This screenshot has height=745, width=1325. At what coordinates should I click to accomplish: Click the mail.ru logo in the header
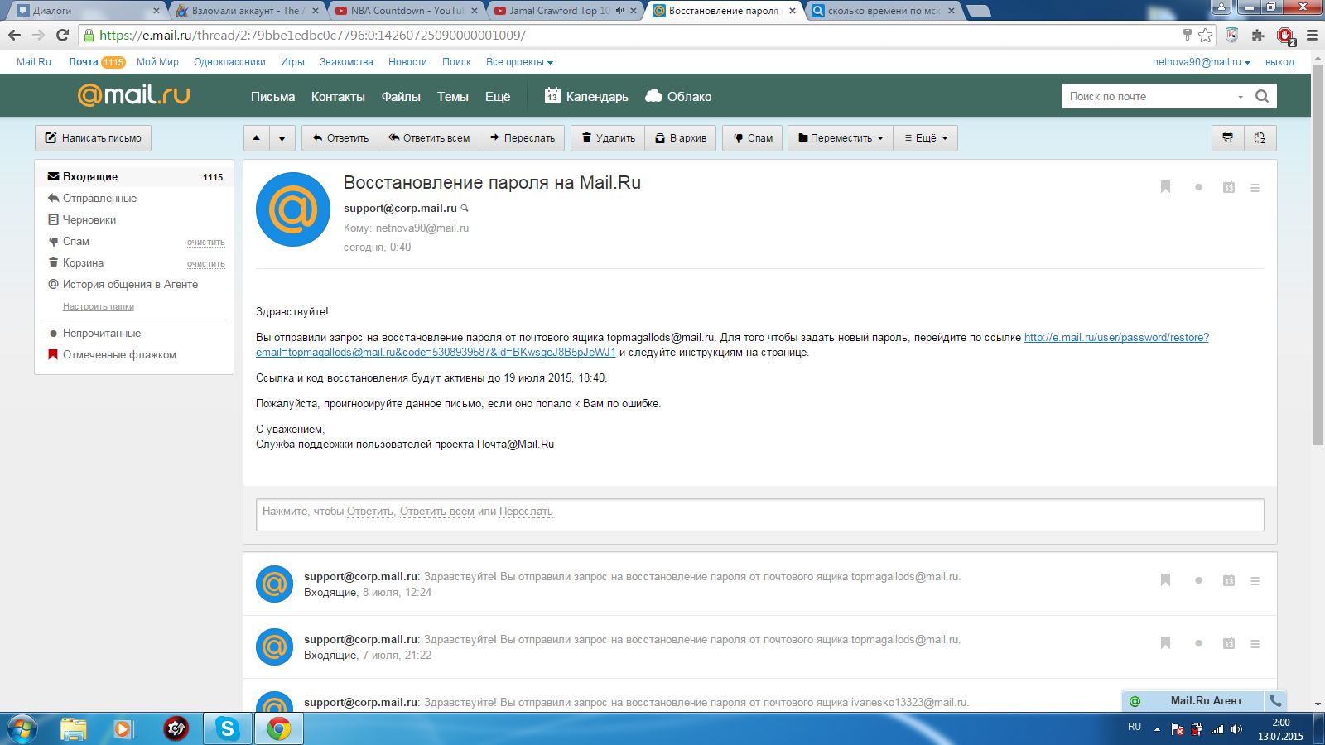coord(134,95)
